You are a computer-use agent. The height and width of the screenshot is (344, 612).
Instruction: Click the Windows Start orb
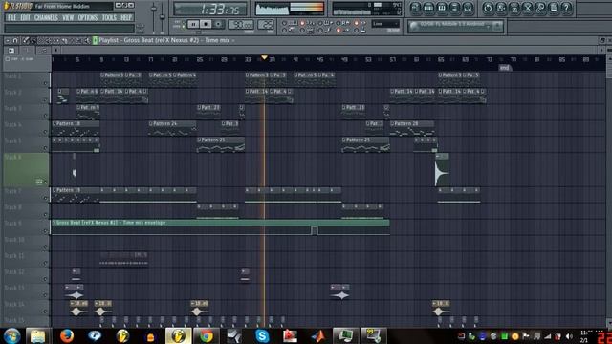tap(11, 335)
